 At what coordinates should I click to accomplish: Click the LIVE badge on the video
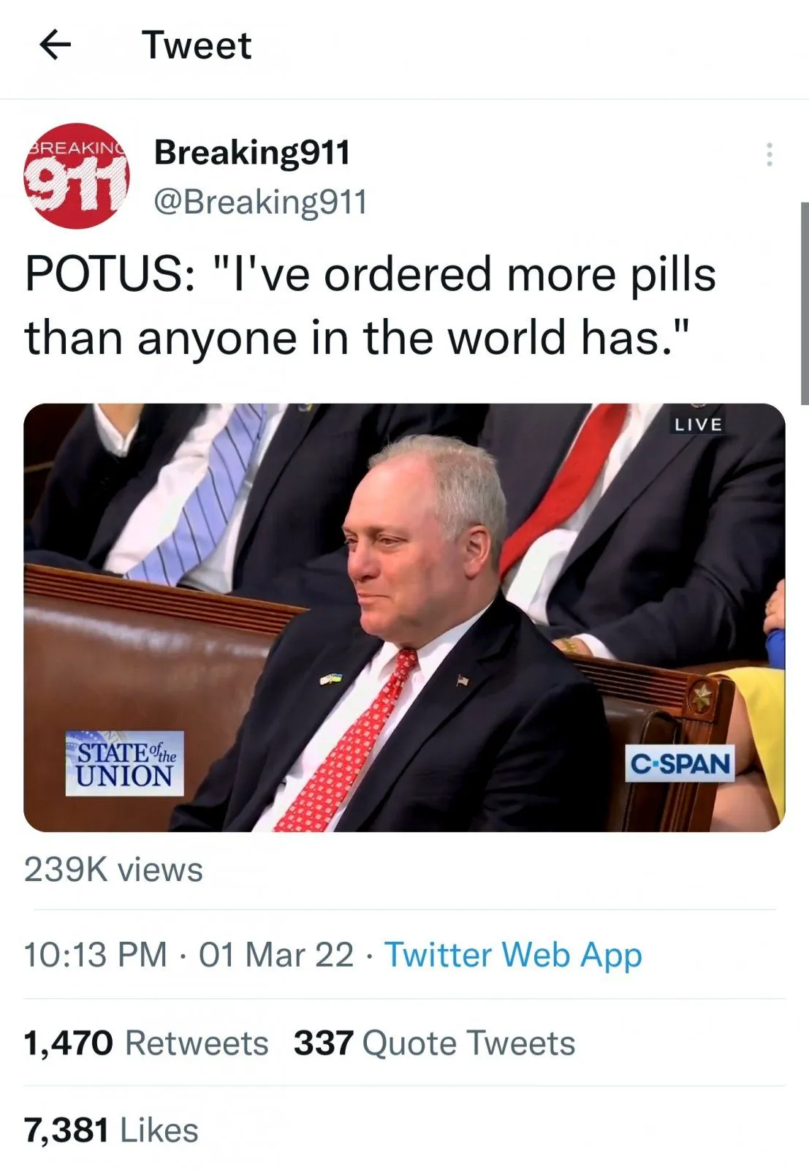(x=698, y=425)
